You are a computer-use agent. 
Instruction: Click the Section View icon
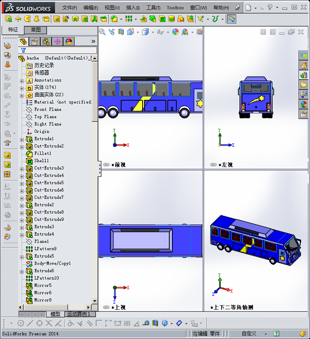[121, 32]
